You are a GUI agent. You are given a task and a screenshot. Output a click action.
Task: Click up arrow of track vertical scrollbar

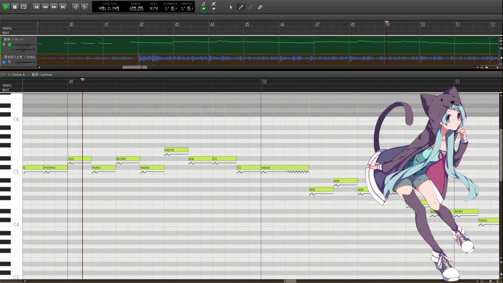point(501,38)
